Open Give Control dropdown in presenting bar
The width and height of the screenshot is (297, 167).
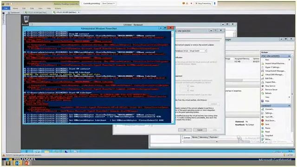point(108,3)
